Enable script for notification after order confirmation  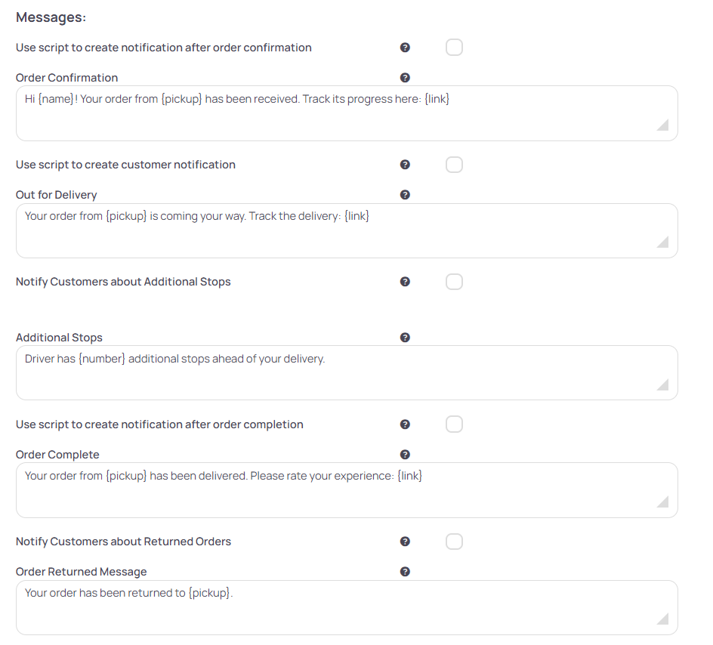tap(454, 47)
